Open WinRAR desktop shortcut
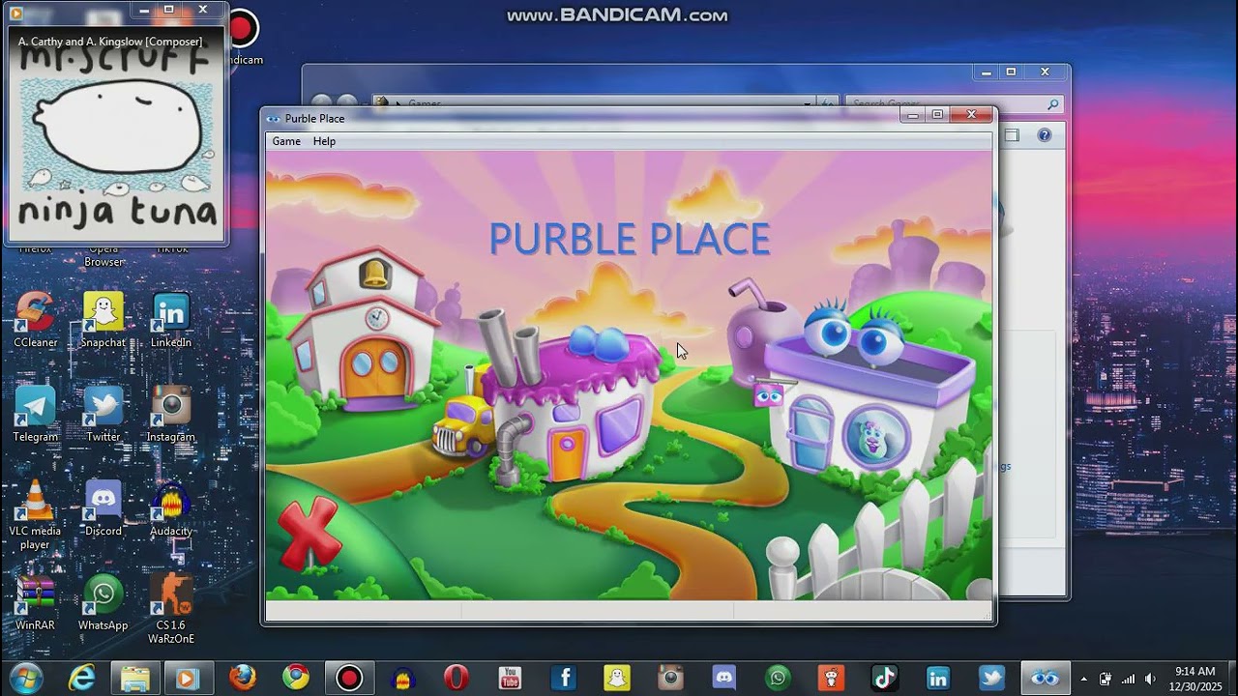Screen dimensions: 1238x696 click(x=35, y=602)
